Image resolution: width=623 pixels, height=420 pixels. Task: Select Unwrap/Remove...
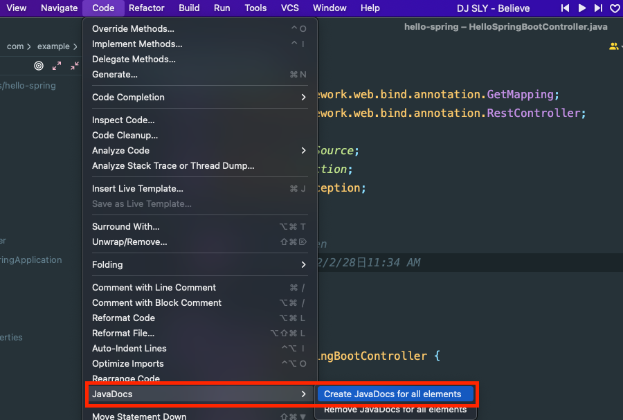pyautogui.click(x=200, y=241)
